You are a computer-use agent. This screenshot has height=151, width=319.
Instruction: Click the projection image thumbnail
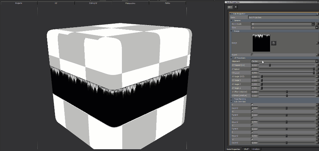pyautogui.click(x=261, y=43)
